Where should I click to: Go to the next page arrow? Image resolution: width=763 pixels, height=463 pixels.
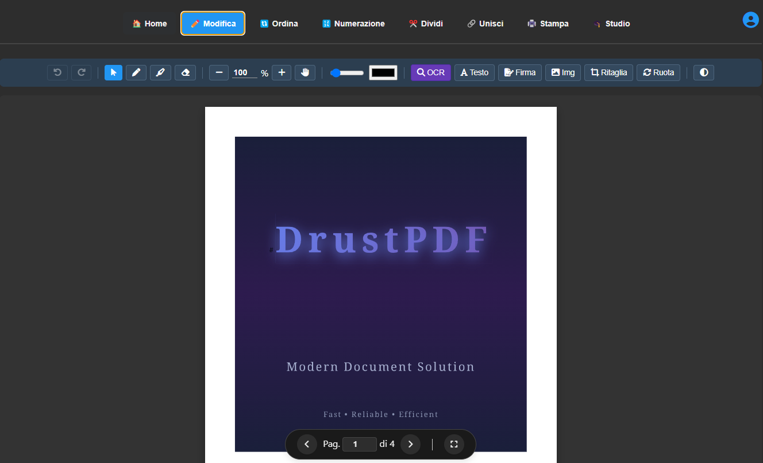pos(410,444)
